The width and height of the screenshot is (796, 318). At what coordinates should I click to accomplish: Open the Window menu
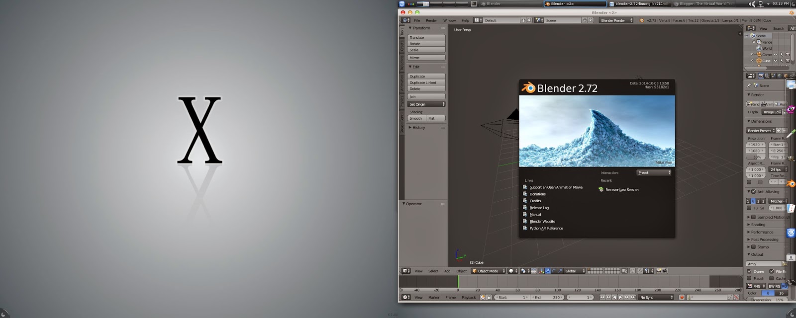(x=449, y=20)
